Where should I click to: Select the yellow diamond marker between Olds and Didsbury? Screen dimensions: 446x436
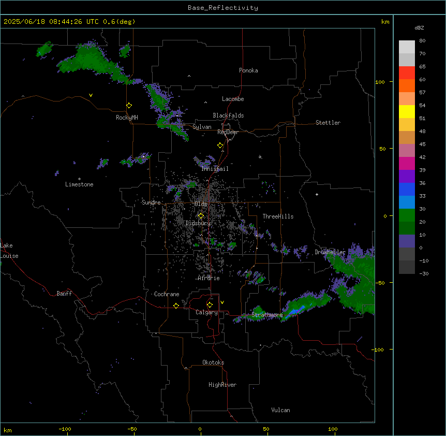click(201, 215)
